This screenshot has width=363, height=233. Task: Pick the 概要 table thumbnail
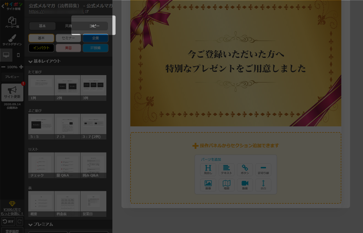pos(41,204)
